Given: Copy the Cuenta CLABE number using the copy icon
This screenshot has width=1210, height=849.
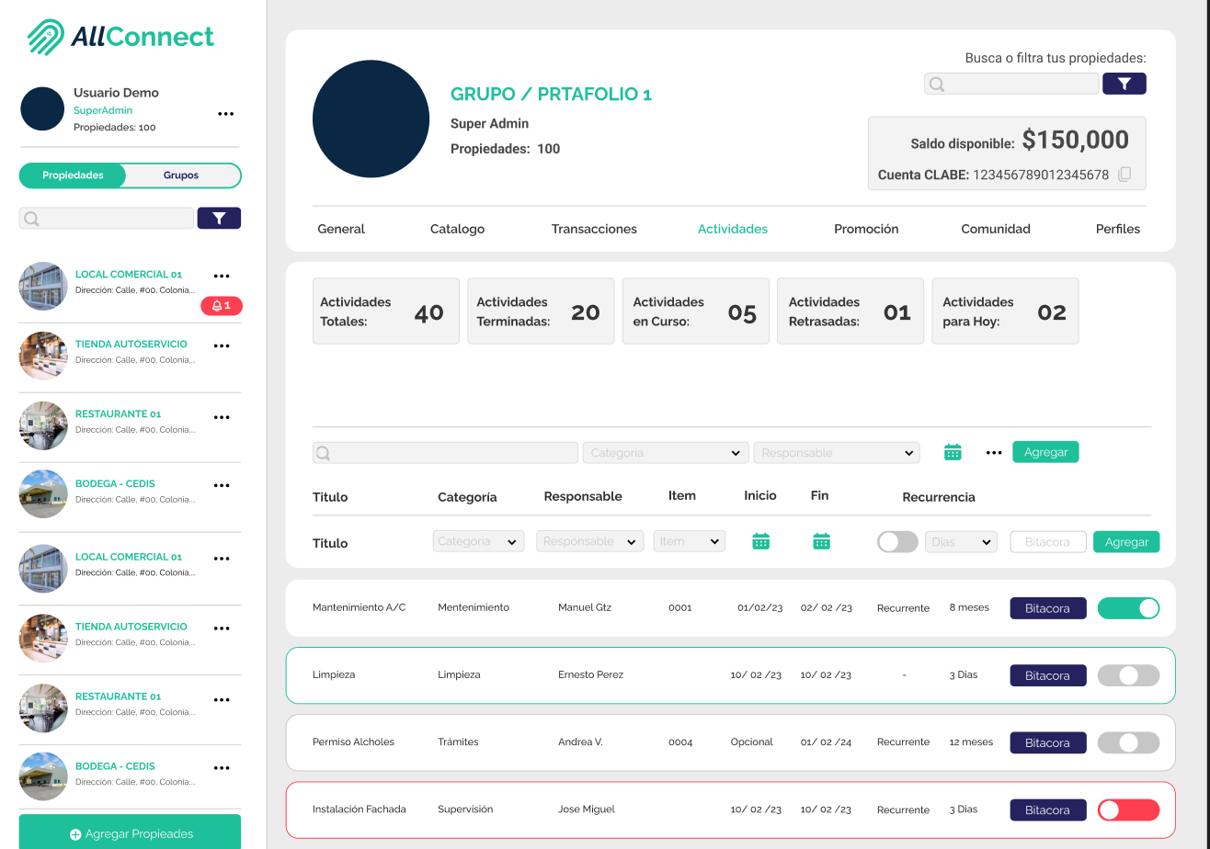Looking at the screenshot, I should pos(1124,174).
